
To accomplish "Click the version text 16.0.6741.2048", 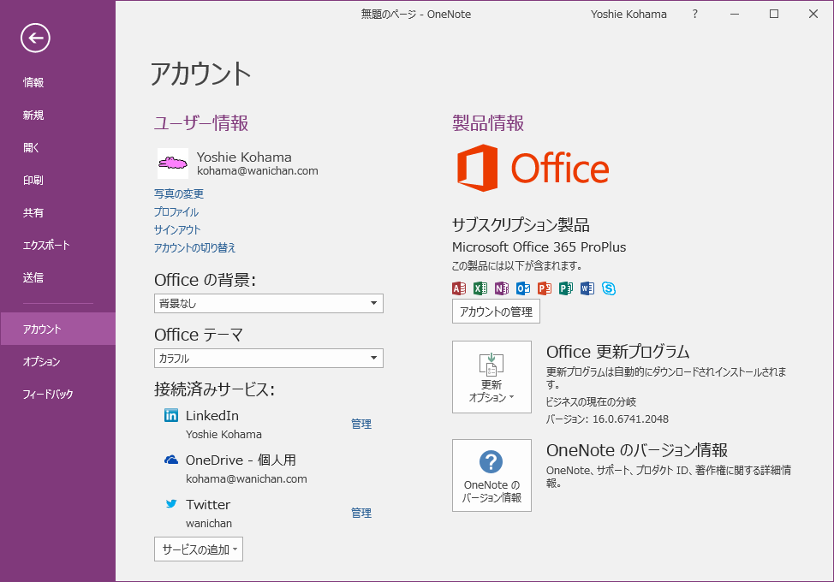I will pyautogui.click(x=630, y=419).
